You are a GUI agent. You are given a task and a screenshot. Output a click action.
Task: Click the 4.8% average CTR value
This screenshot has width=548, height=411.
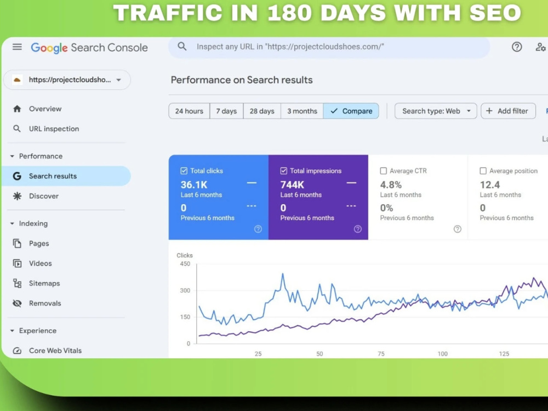tap(391, 185)
